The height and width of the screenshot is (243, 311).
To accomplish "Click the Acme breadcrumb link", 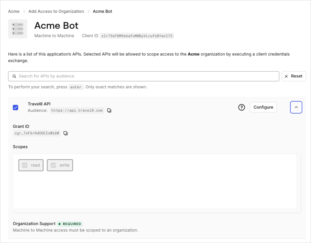I will [14, 11].
